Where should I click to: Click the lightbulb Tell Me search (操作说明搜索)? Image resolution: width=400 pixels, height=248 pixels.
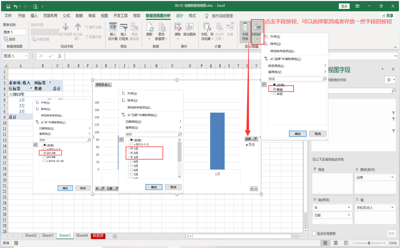click(219, 16)
